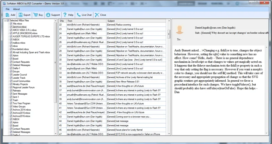Select email row 22 Radius zooming
Viewport: 272px width, 144px height.
pos(112,25)
